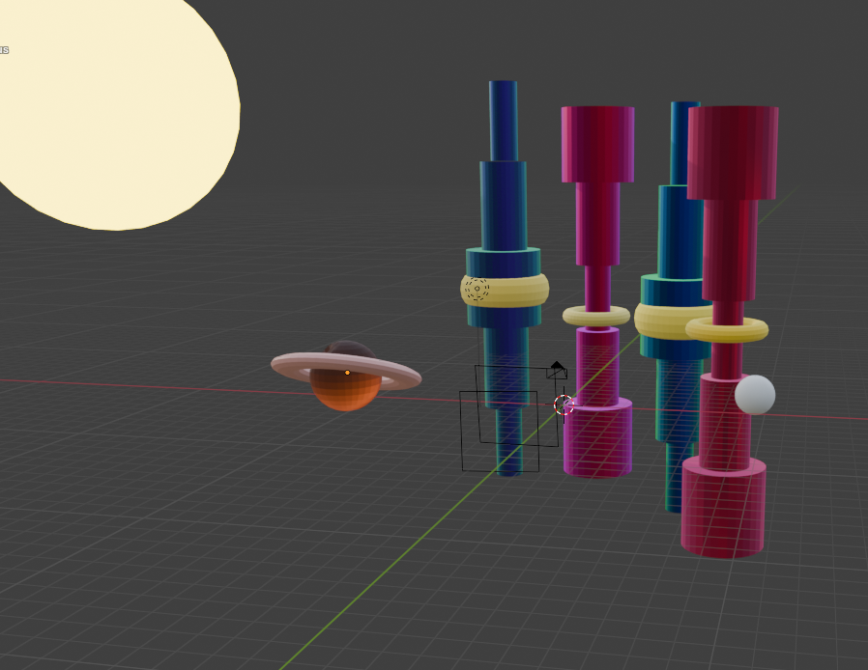This screenshot has height=670, width=868.
Task: Click the bottom base of the rightmost red tower
Action: (x=723, y=509)
